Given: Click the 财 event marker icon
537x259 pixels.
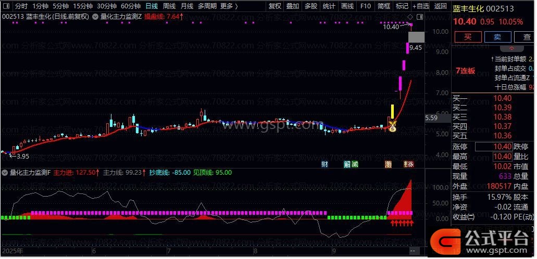Looking at the screenshot, I should point(324,164).
